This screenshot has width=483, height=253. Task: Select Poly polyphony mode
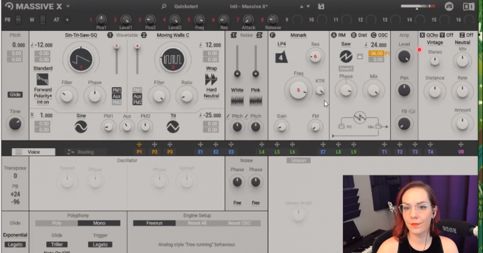[56, 223]
